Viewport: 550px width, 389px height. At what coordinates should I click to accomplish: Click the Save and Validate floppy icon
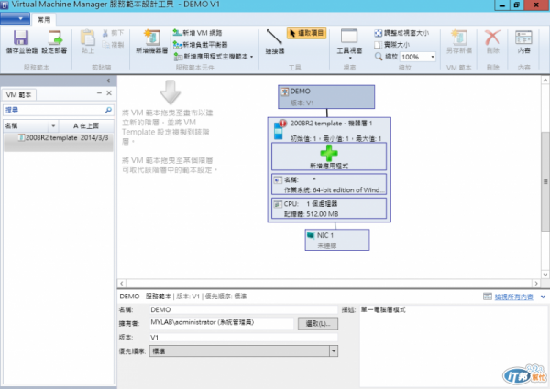click(21, 38)
